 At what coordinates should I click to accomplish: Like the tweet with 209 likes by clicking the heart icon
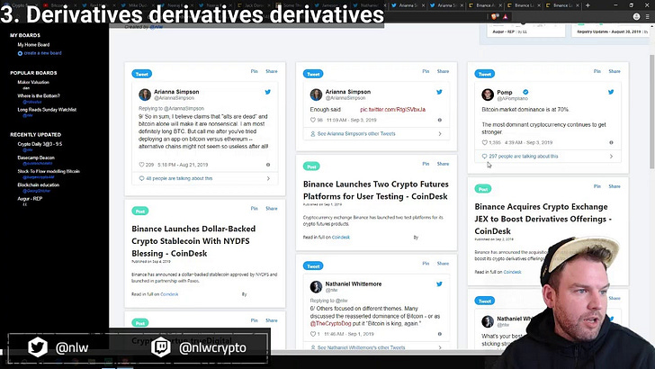coord(141,165)
